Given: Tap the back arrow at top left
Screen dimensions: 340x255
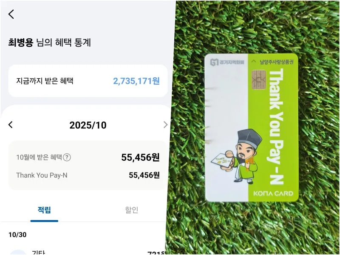Looking at the screenshot, I should (x=11, y=14).
